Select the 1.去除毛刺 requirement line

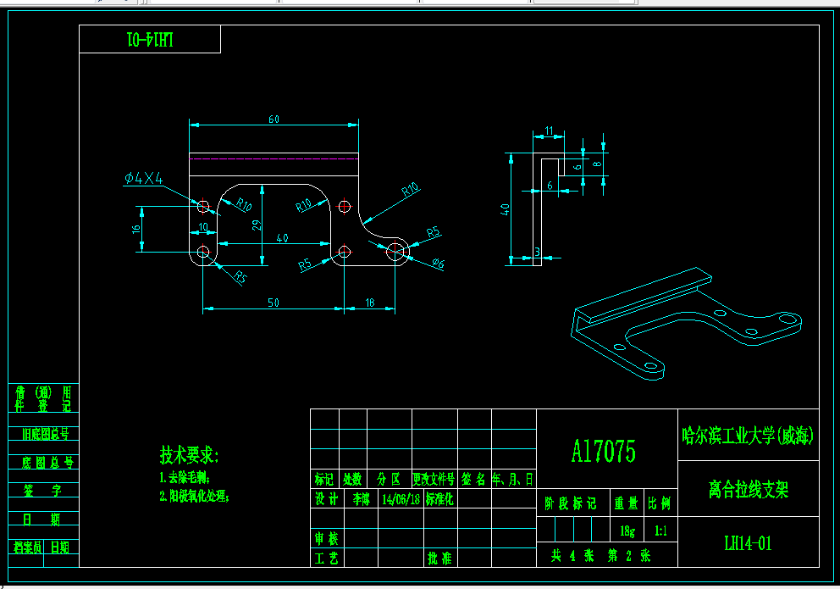pyautogui.click(x=185, y=477)
